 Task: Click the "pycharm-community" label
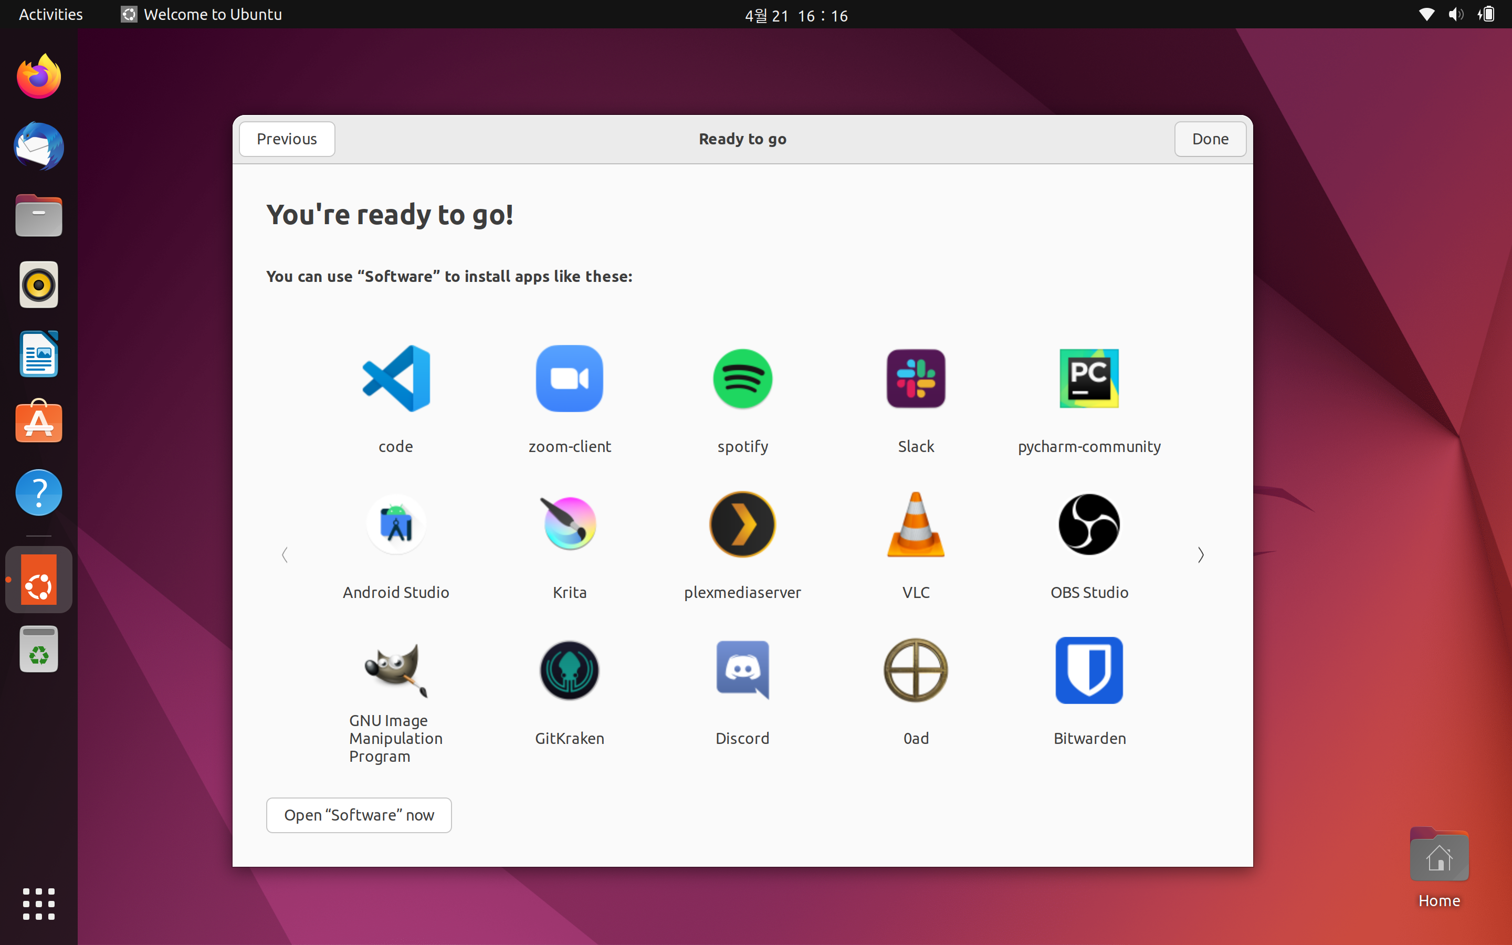(1089, 447)
